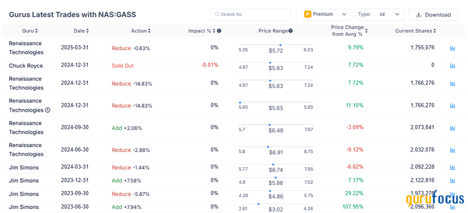
Task: Click the 29.22% price change value
Action: tap(354, 193)
